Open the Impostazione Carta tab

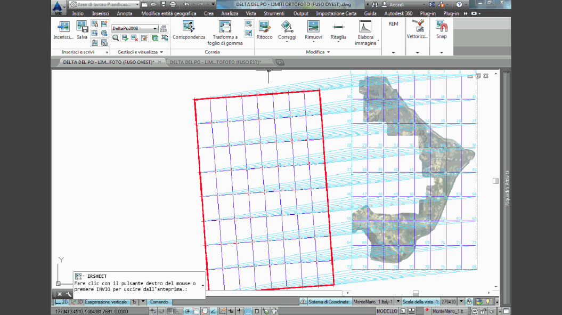336,13
